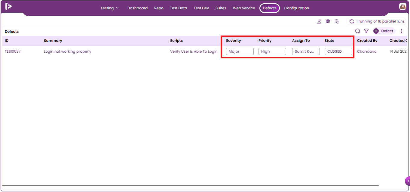Screen dimensions: 410x192
Task: Switch to the Repo tab
Action: click(159, 8)
